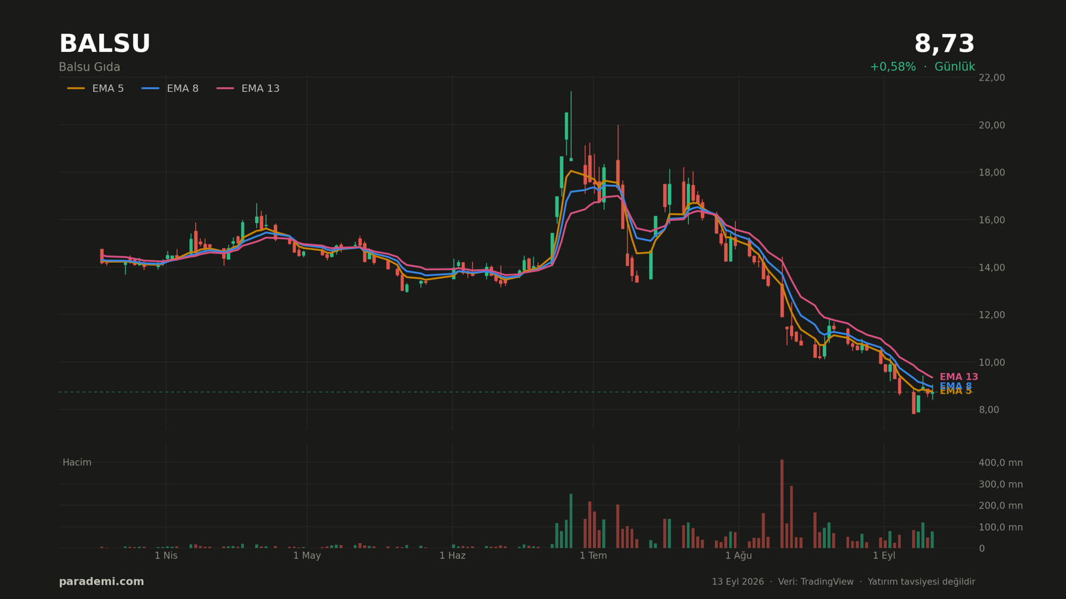Select the EMA 8 legend entry

(x=170, y=89)
